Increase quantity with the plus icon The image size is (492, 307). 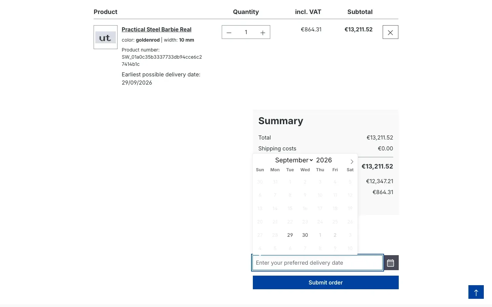[x=263, y=32]
